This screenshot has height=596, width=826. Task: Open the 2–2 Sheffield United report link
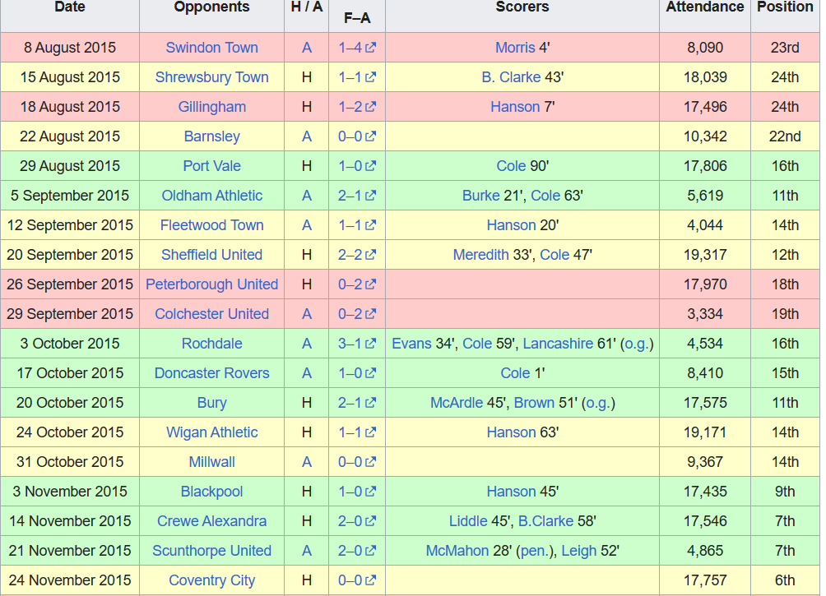pyautogui.click(x=357, y=254)
